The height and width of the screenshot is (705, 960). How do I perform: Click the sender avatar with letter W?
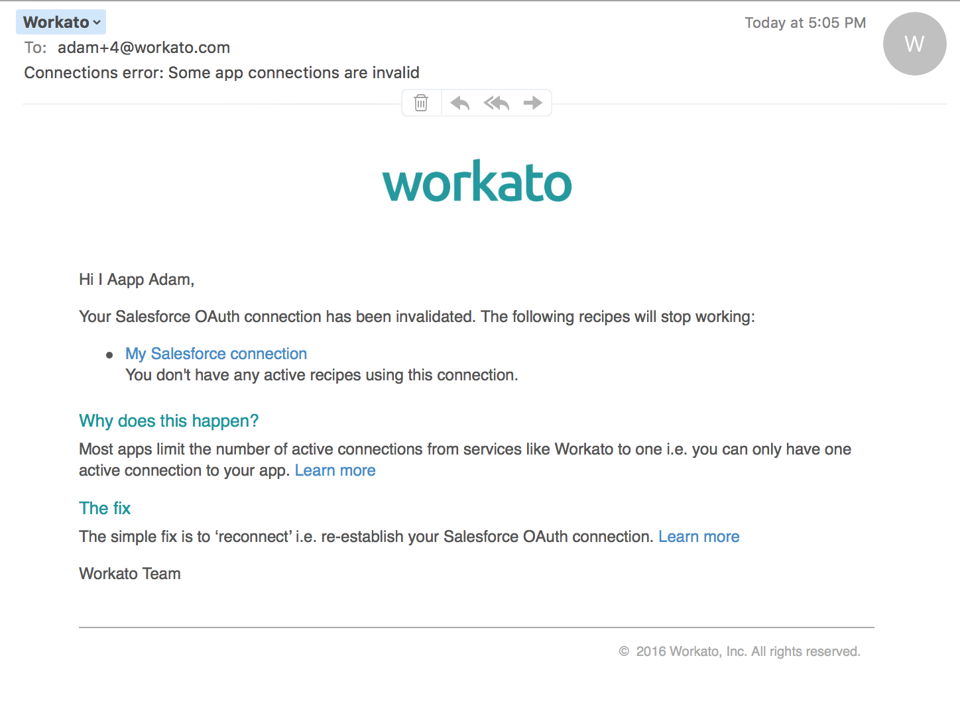coord(914,44)
